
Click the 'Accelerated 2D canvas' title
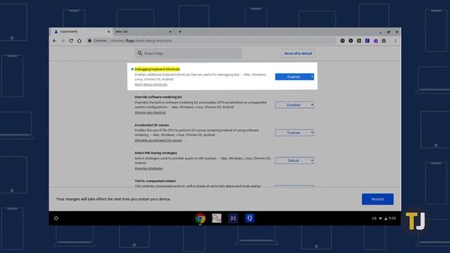coord(152,125)
